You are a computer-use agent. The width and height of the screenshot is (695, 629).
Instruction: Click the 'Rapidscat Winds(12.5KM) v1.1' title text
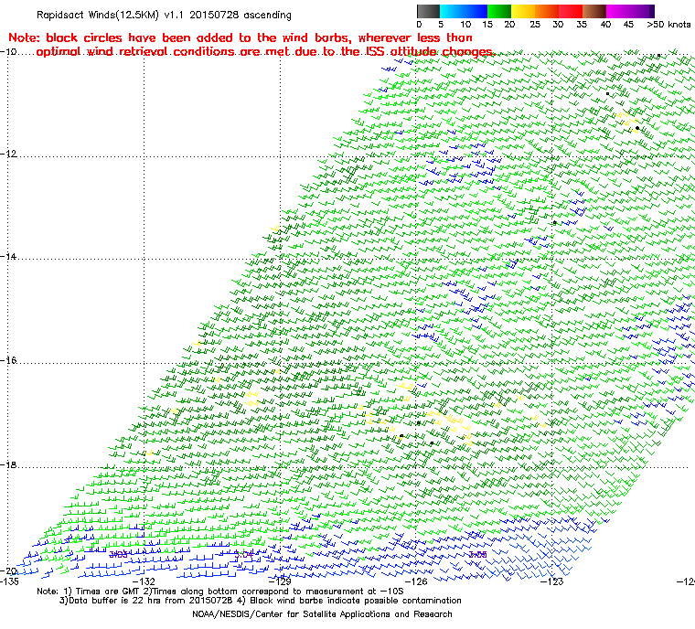pos(110,15)
